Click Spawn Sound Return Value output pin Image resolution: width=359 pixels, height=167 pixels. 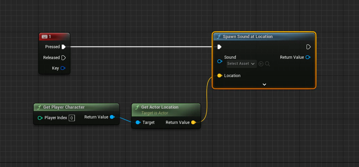(308, 57)
